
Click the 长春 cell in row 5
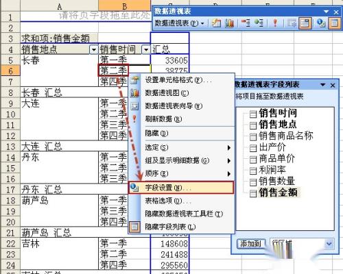(x=59, y=60)
